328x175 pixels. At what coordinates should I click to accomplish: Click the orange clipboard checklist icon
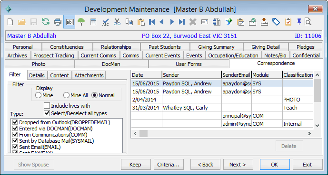coord(288,22)
